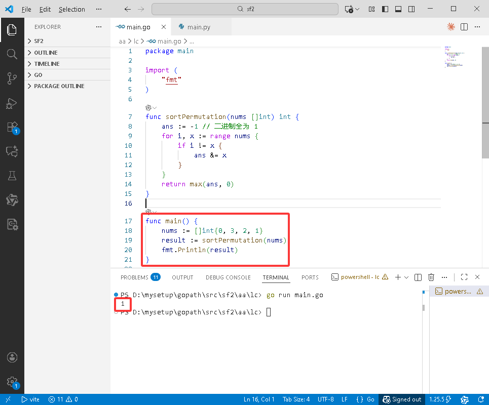Viewport: 489px width, 405px height.
Task: Open Explorer Views and More Actions ellipsis
Action: (x=99, y=27)
